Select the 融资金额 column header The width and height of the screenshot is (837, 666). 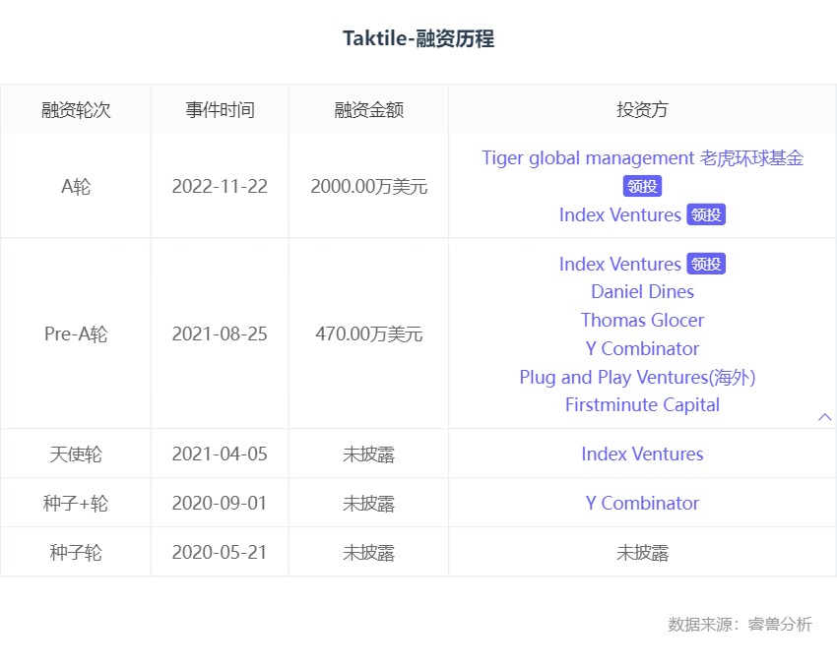pyautogui.click(x=369, y=110)
